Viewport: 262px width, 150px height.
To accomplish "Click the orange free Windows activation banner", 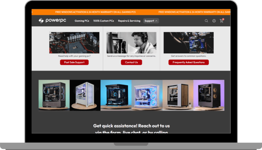I will (131, 12).
